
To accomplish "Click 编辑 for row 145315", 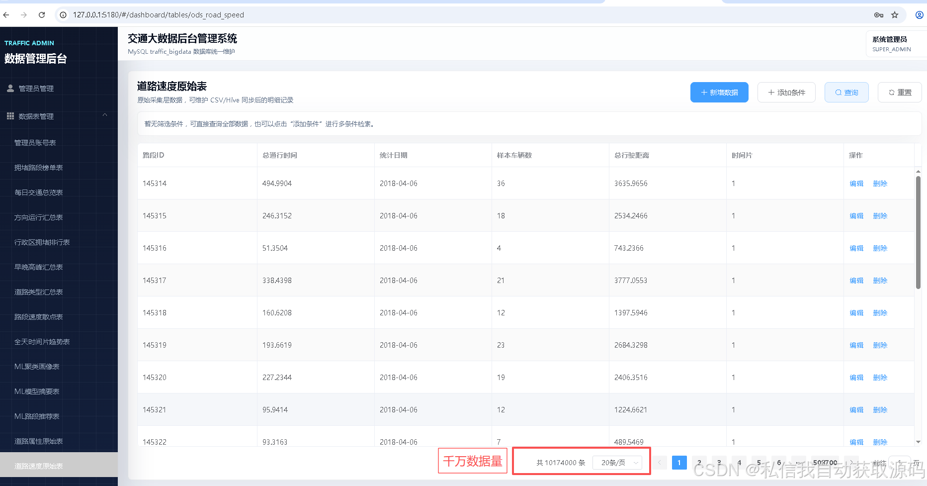I will [x=856, y=216].
